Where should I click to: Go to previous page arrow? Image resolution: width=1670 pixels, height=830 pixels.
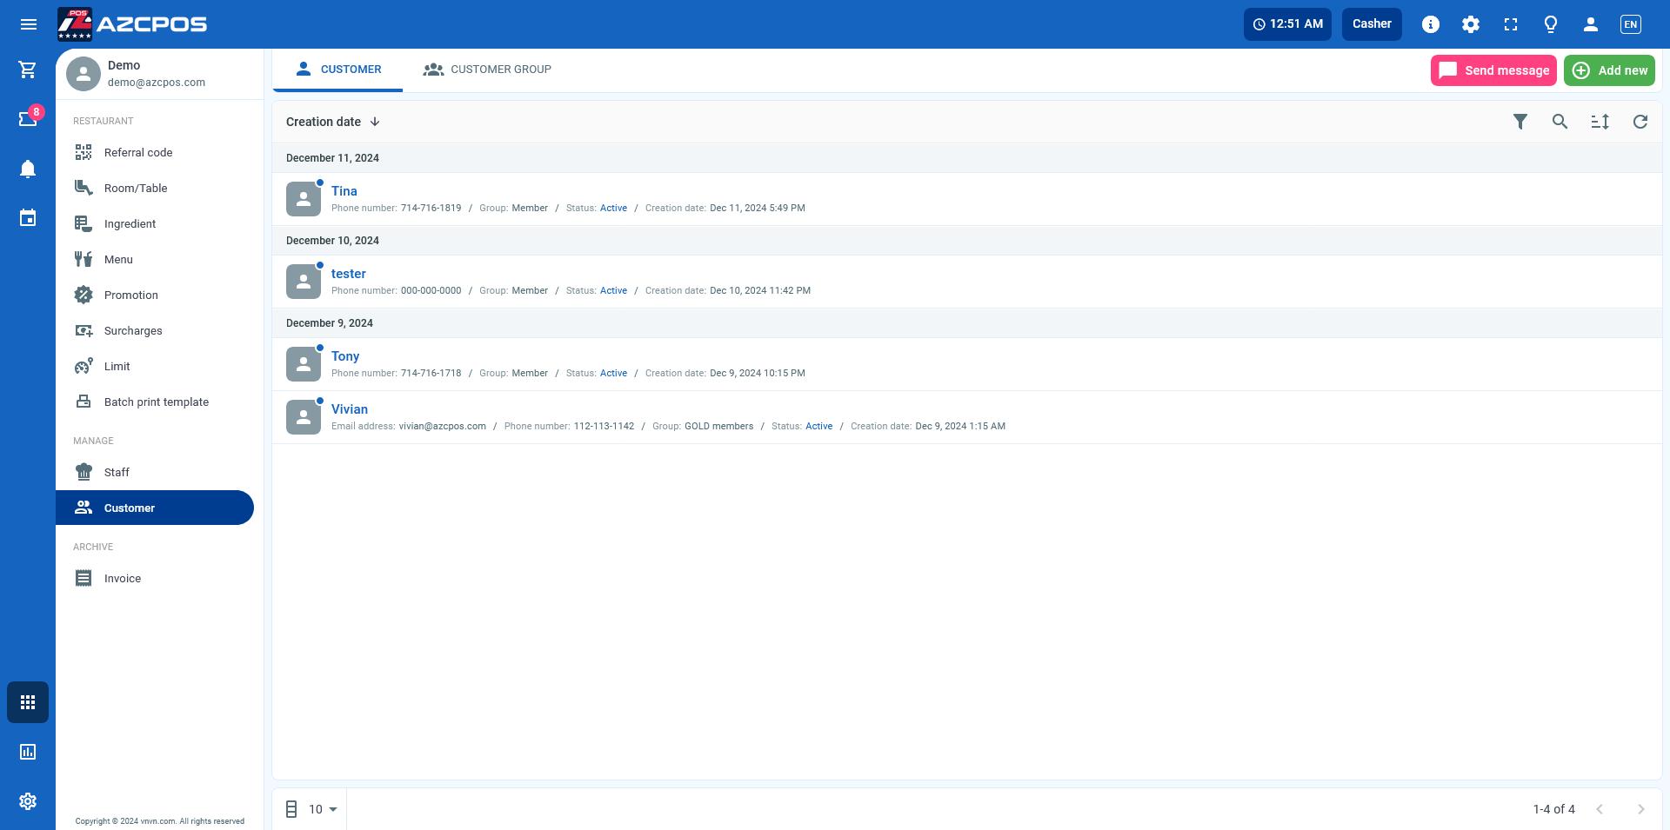pos(1600,809)
